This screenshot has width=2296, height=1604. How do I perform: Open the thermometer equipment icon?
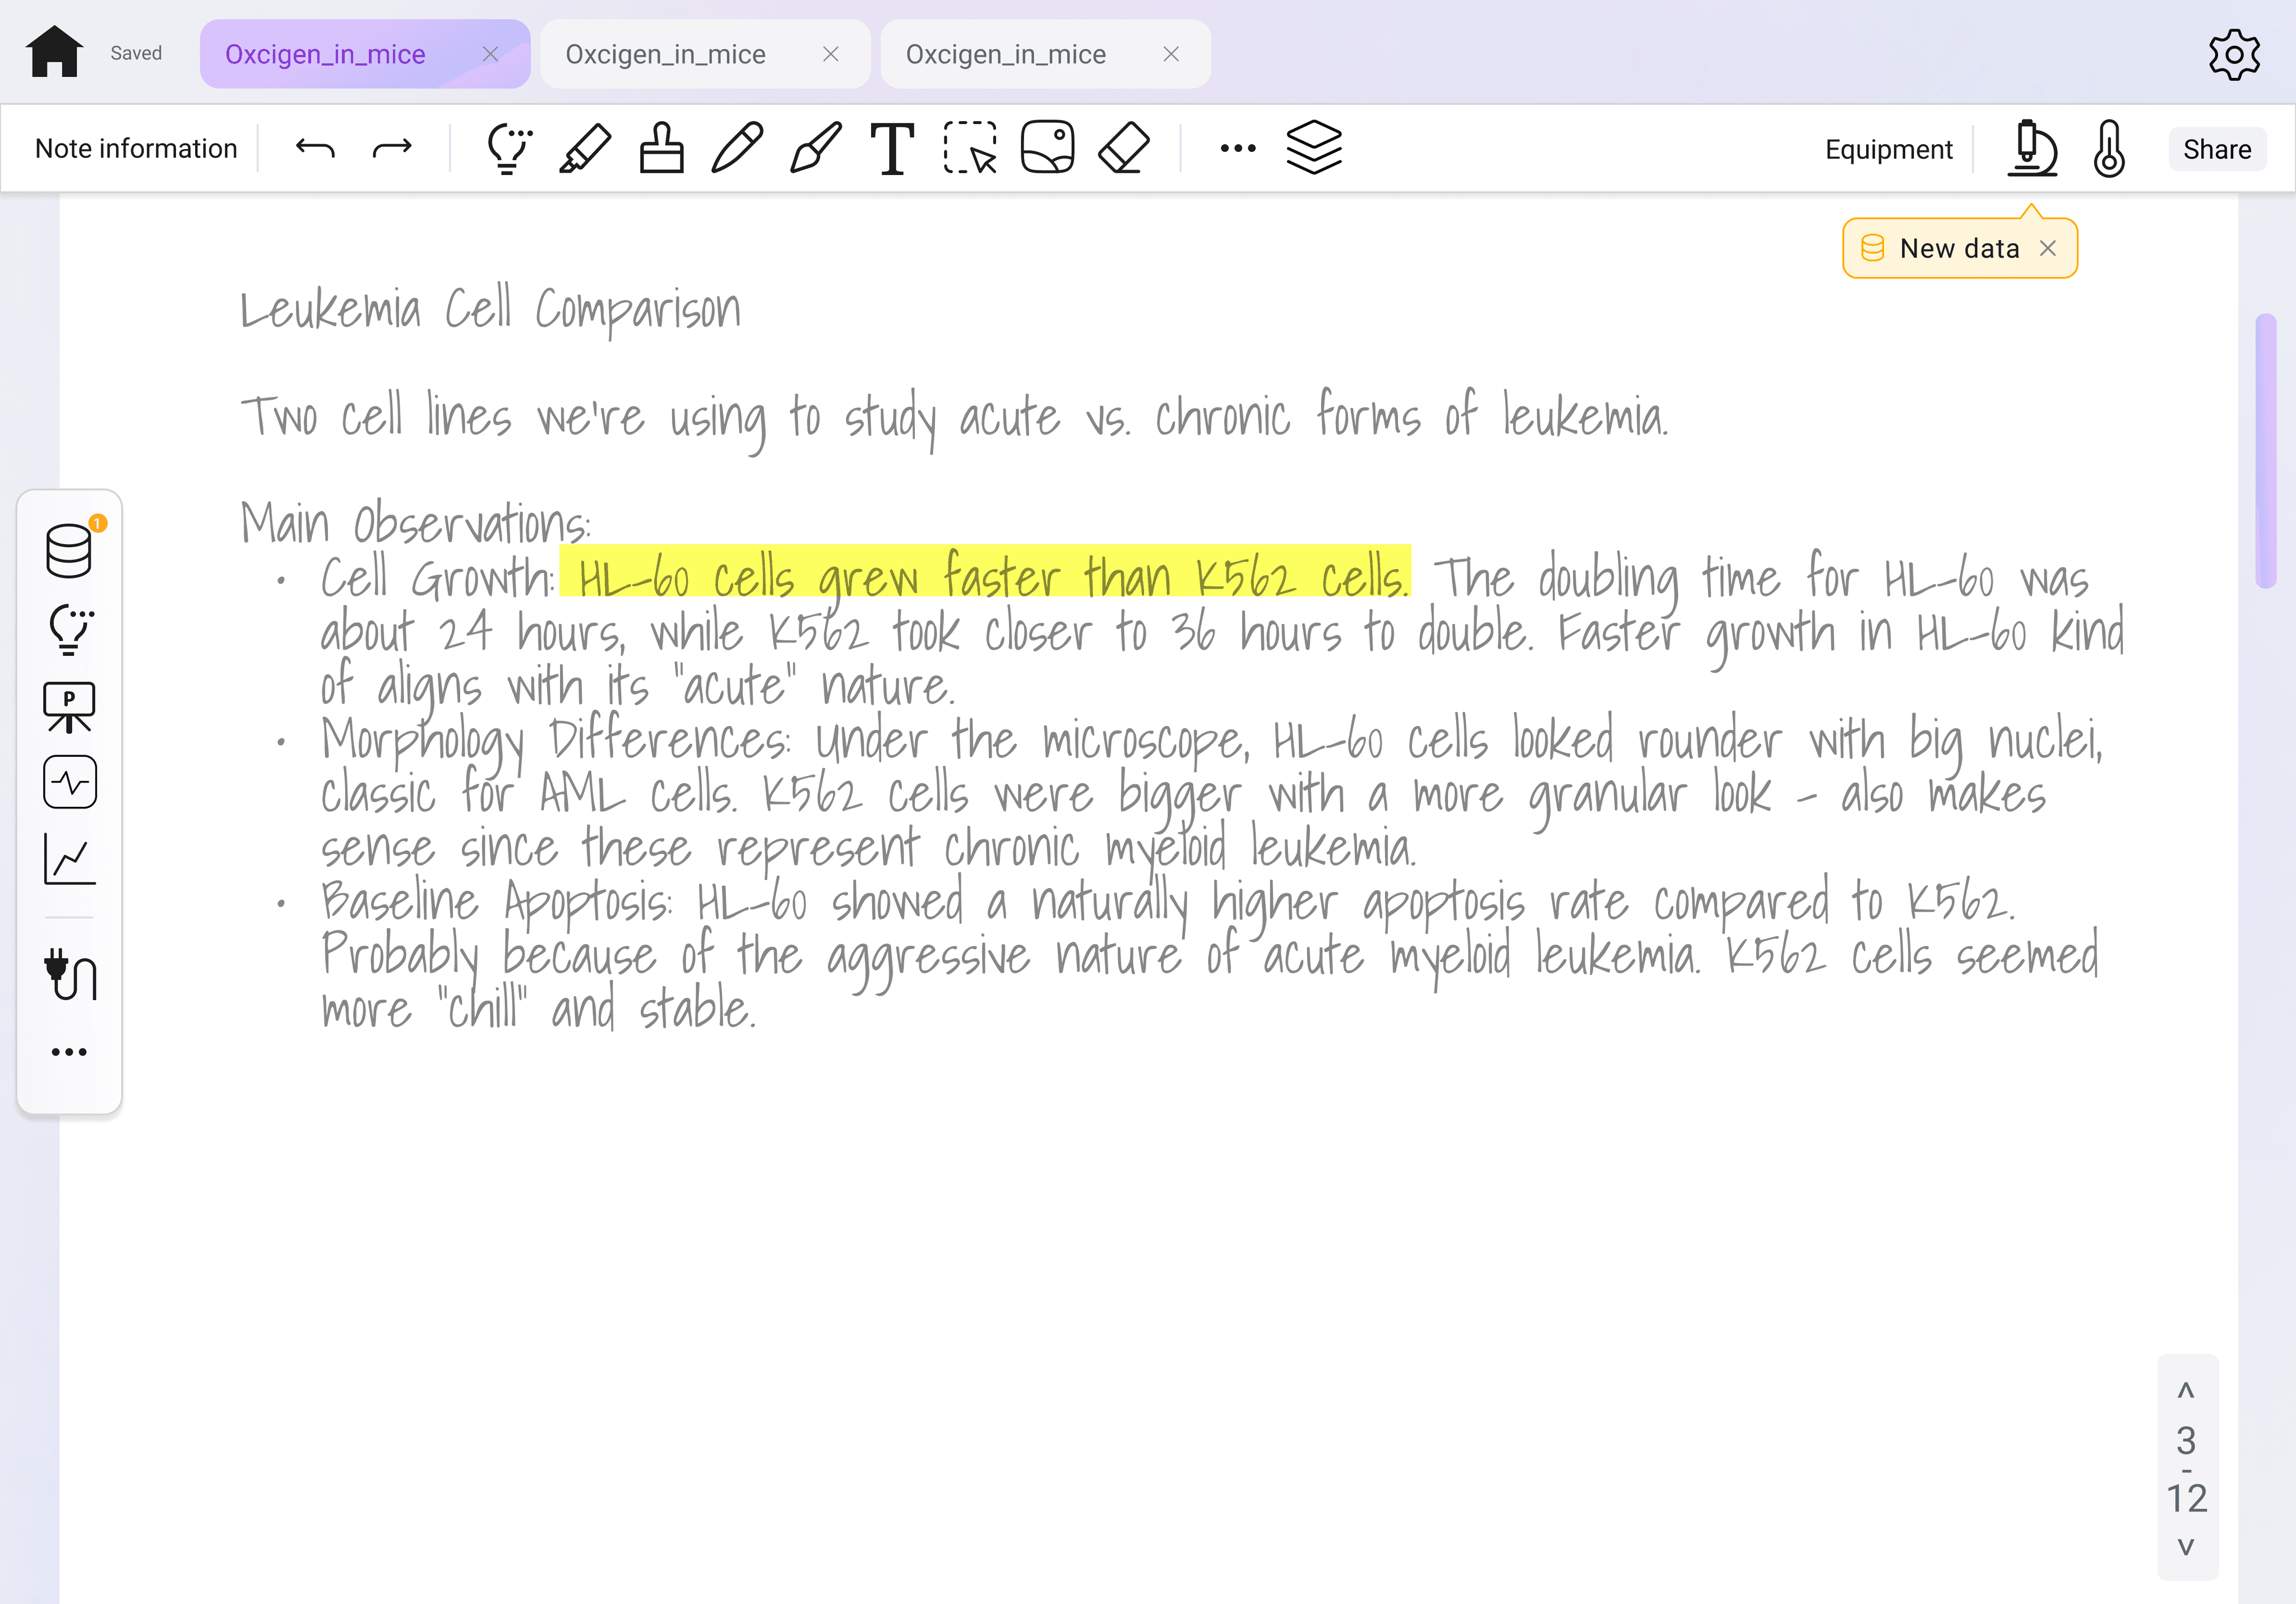pos(2109,148)
